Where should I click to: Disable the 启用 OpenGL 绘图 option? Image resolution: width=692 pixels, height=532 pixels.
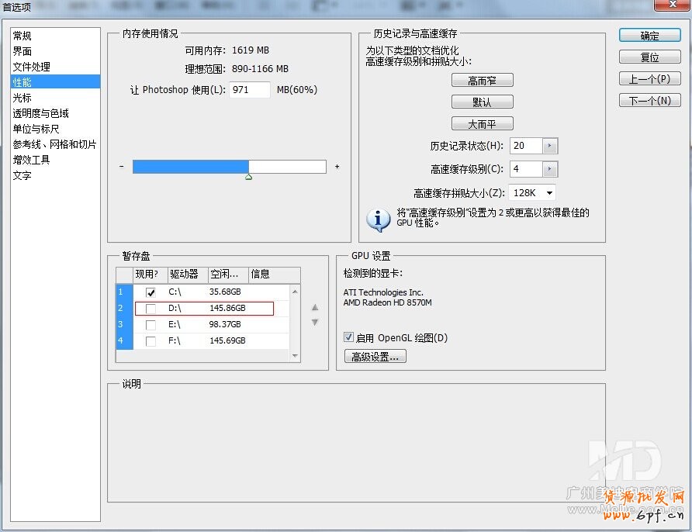(x=349, y=337)
